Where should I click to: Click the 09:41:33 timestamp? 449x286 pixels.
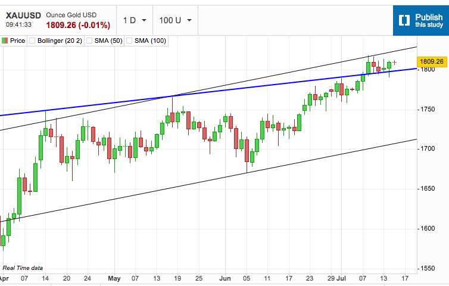18,24
